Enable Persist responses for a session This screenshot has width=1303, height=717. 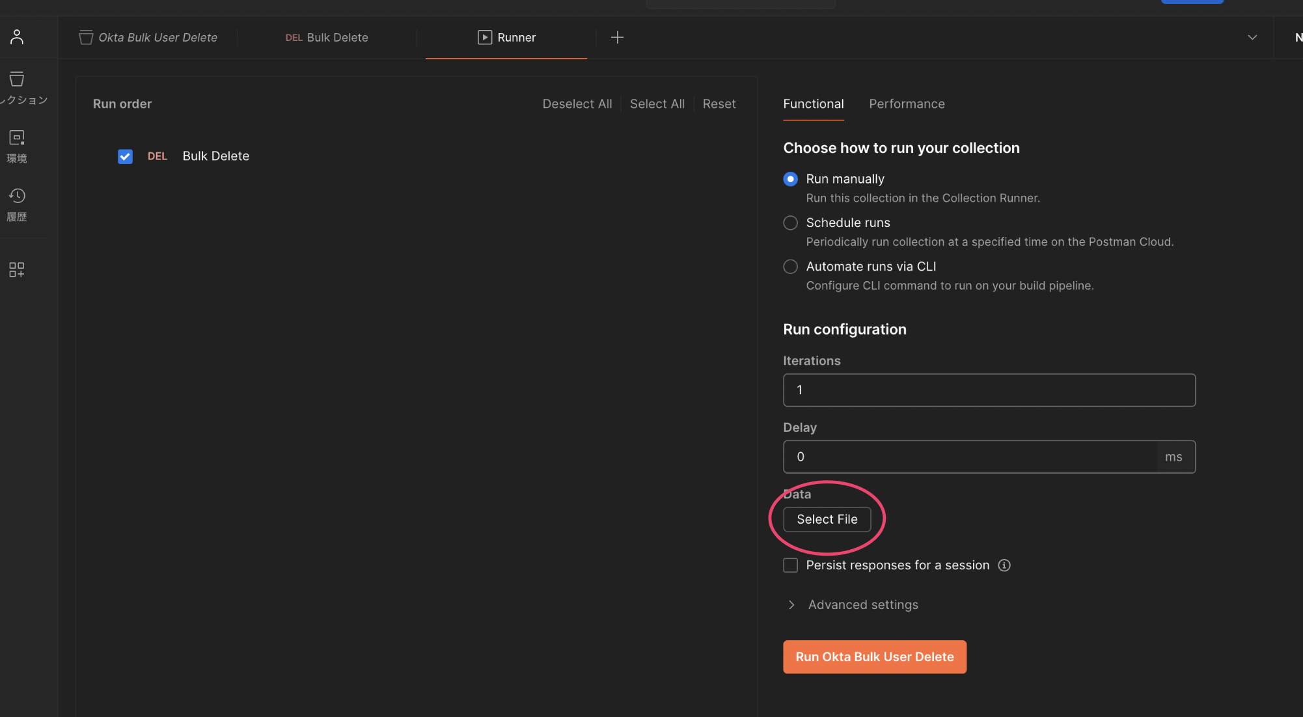click(x=790, y=565)
